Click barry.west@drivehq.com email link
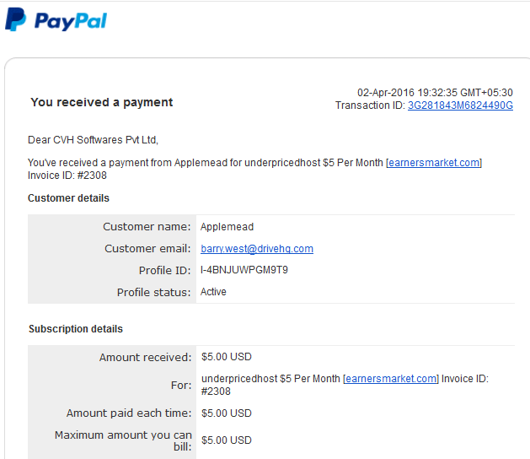The width and height of the screenshot is (530, 459). (x=257, y=249)
